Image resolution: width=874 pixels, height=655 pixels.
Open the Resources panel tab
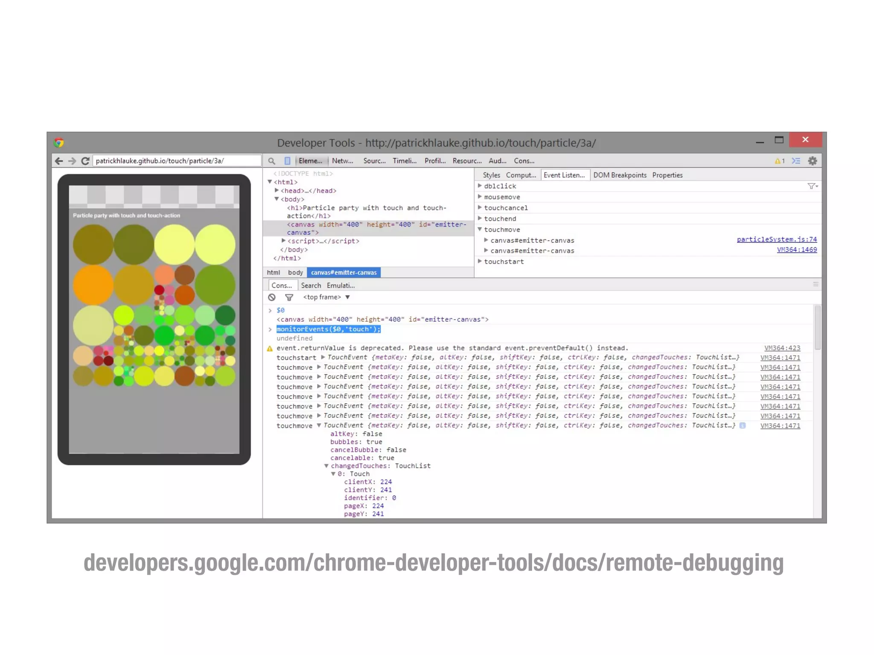467,161
